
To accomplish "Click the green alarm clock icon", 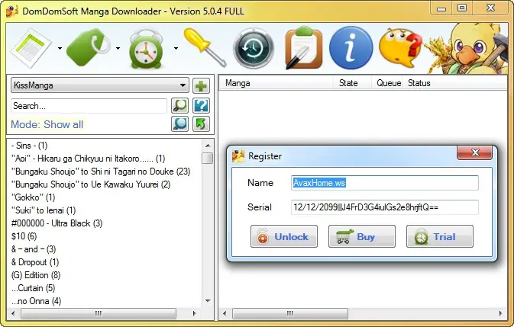I will tap(146, 49).
